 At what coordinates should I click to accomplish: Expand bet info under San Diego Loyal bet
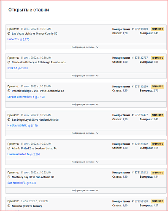(x=86, y=133)
